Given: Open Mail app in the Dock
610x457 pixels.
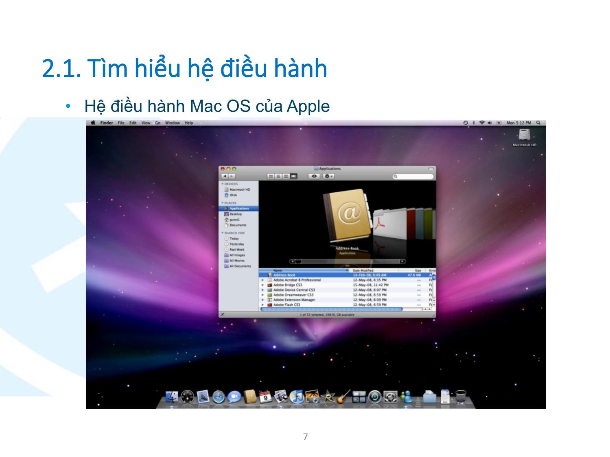Looking at the screenshot, I should click(x=203, y=396).
